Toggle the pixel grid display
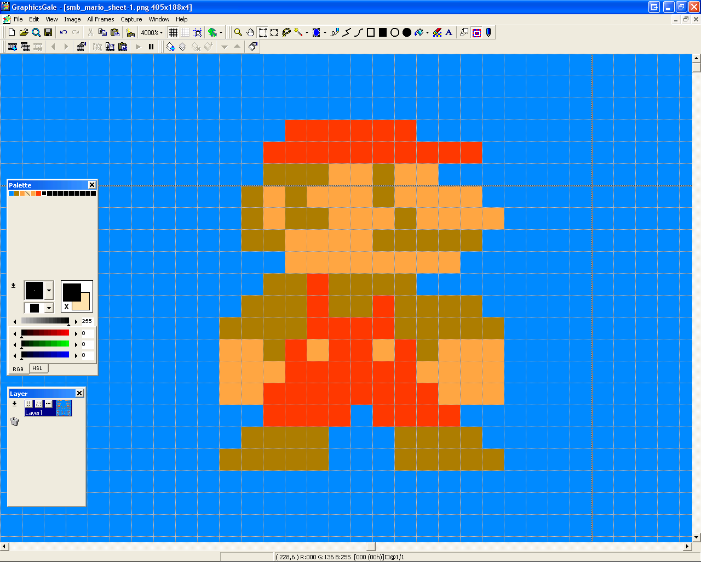 (173, 33)
